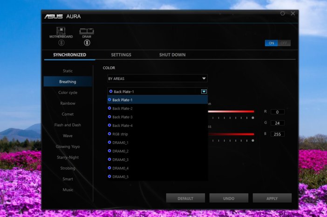This screenshot has width=327, height=217.
Task: Click the lower red brightness slider bar
Action: coord(231,134)
